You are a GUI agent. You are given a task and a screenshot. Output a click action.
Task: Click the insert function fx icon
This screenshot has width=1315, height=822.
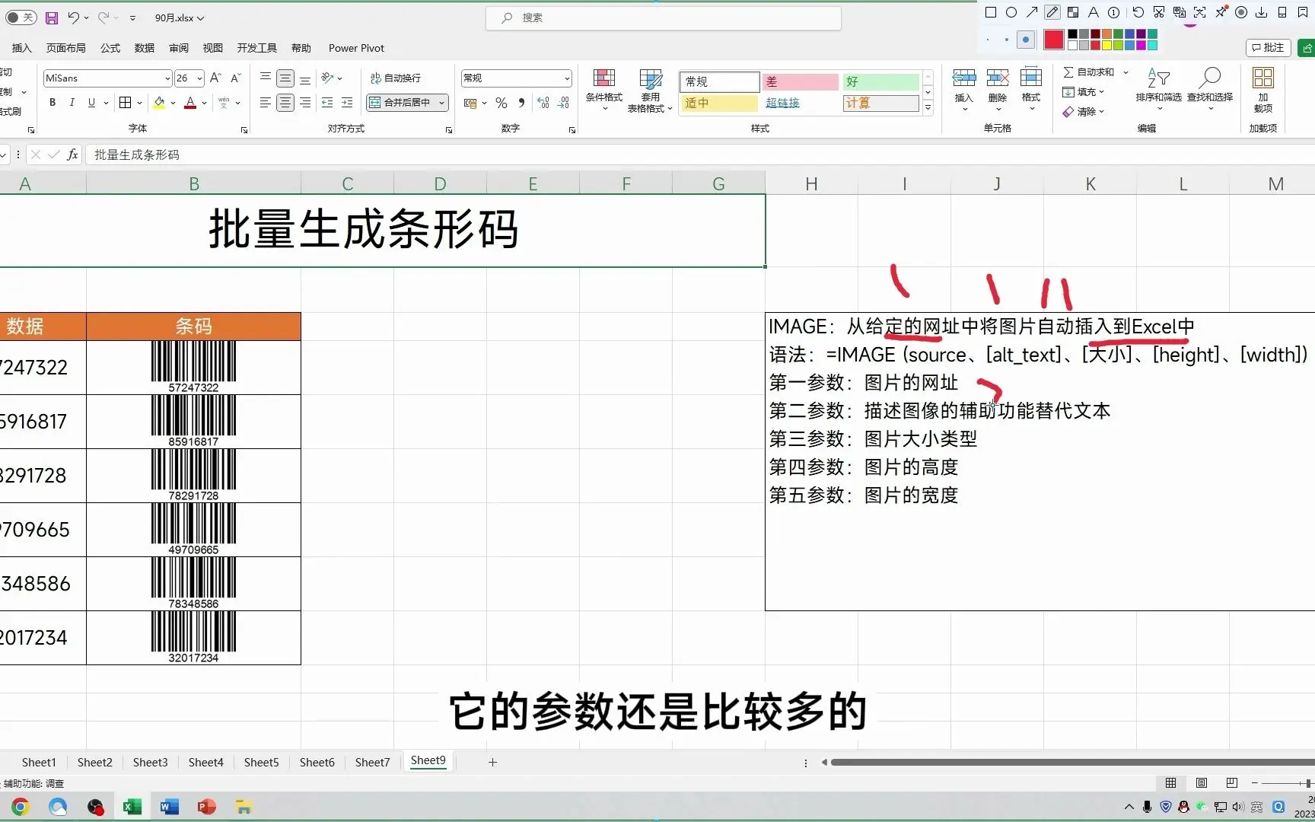73,155
